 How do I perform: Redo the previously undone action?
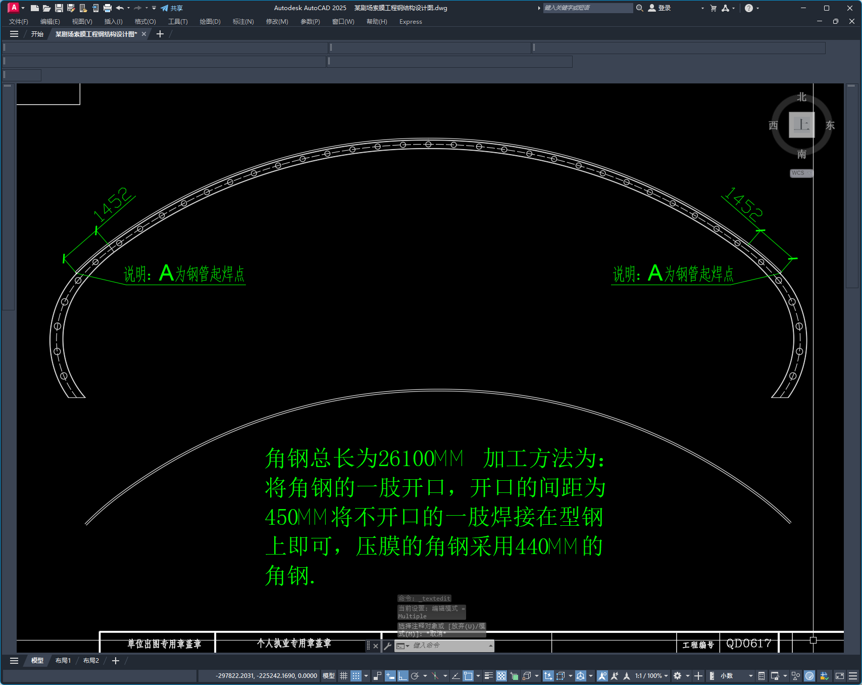point(137,8)
